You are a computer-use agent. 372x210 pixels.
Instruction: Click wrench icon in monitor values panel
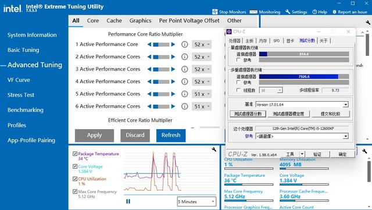coord(364,151)
